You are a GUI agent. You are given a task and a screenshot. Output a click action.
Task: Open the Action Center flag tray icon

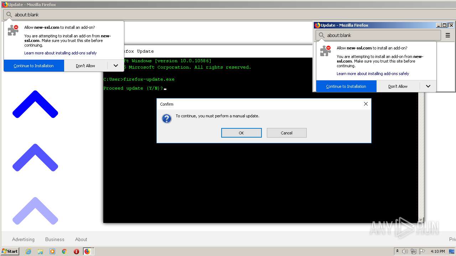pyautogui.click(x=423, y=251)
